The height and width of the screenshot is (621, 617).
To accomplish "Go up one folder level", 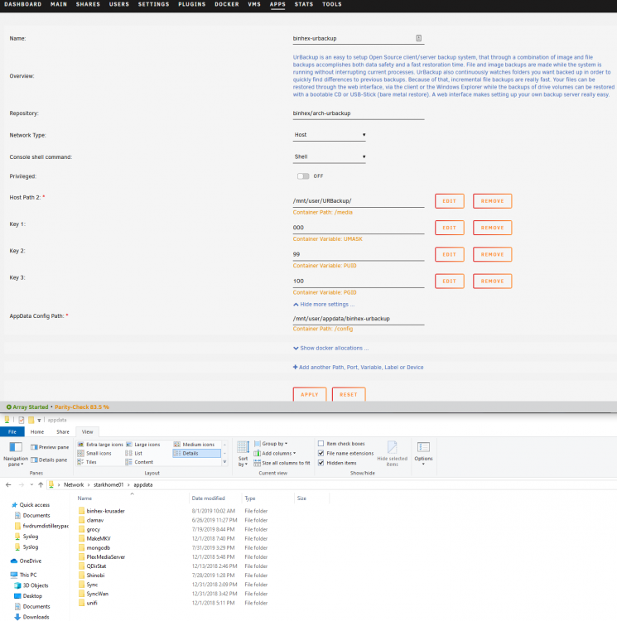I will pos(41,484).
